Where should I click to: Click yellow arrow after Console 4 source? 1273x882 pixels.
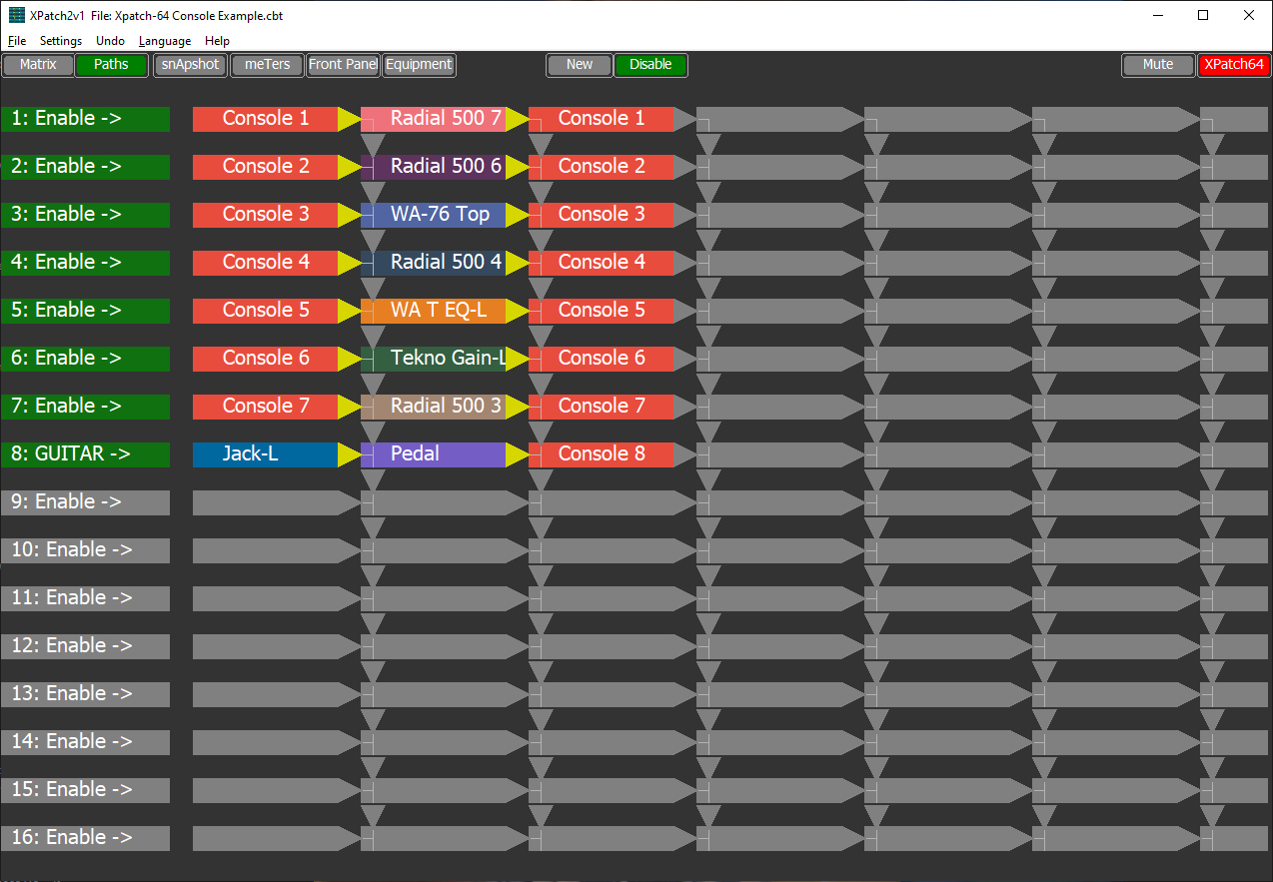(x=349, y=263)
